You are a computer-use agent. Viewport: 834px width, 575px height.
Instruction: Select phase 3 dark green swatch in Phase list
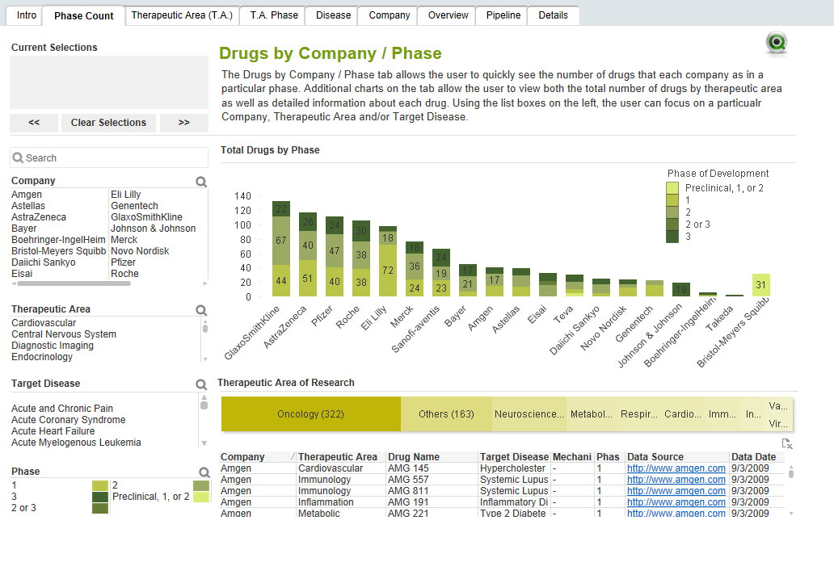[x=100, y=497]
